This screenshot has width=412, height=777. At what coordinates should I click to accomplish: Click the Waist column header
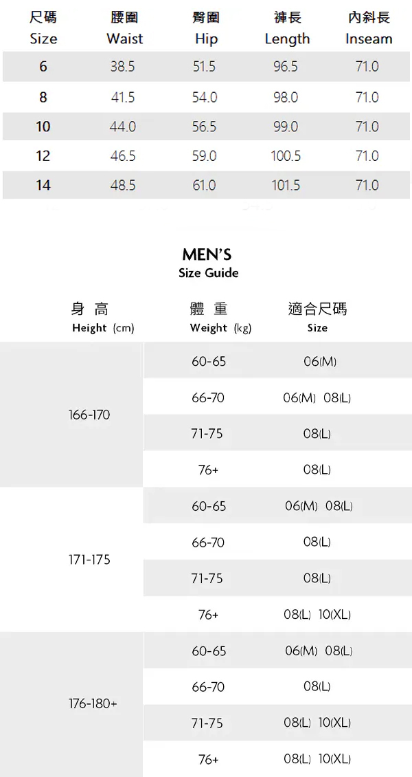124,28
